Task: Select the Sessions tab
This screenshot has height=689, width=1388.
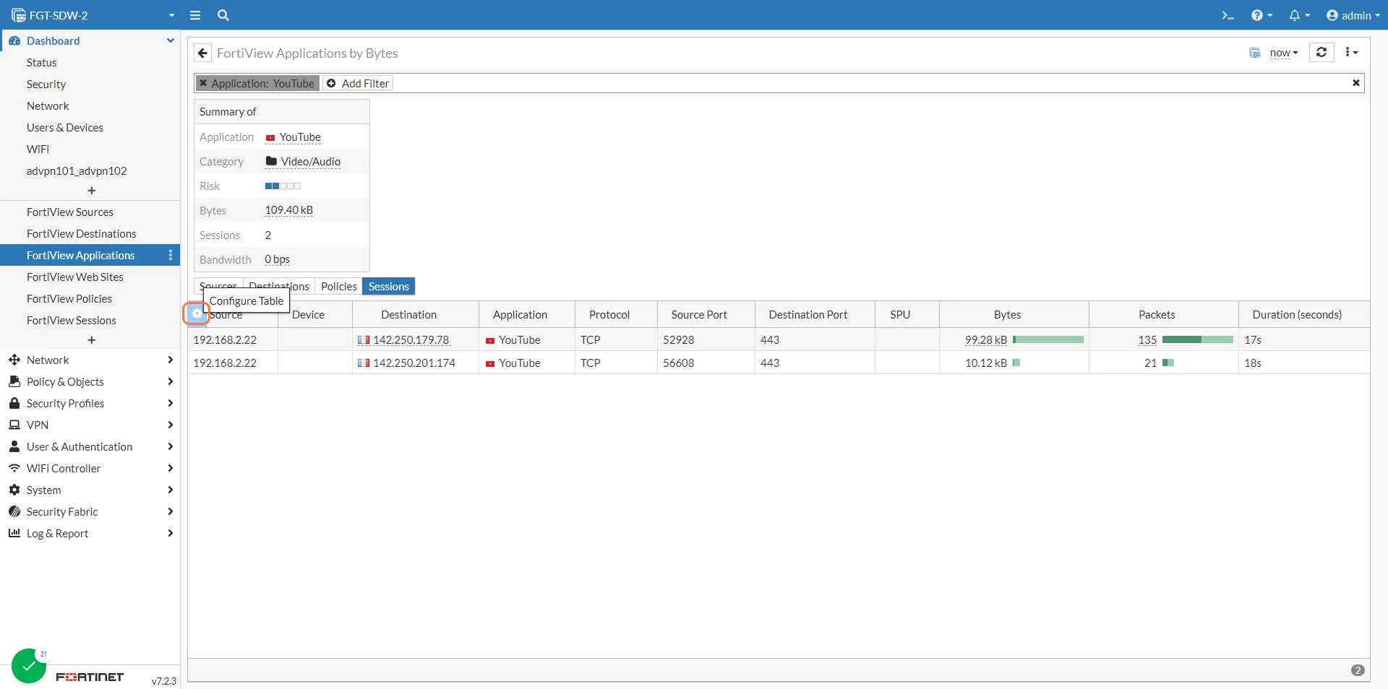Action: (389, 286)
